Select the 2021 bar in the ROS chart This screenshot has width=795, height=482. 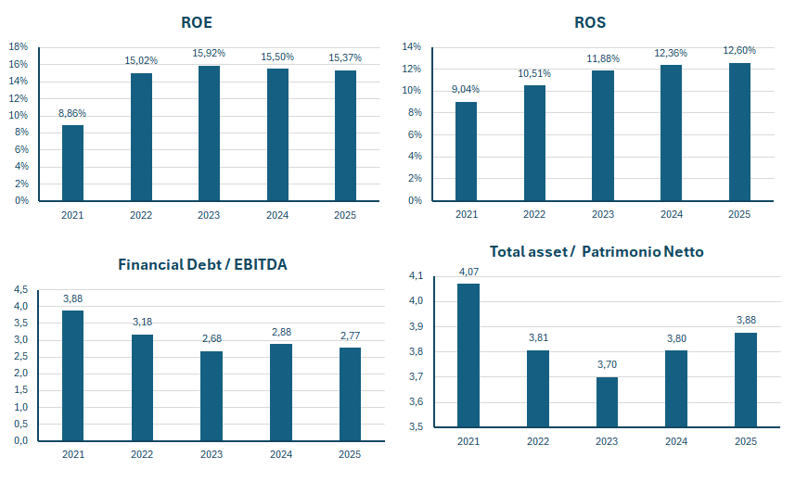[466, 151]
